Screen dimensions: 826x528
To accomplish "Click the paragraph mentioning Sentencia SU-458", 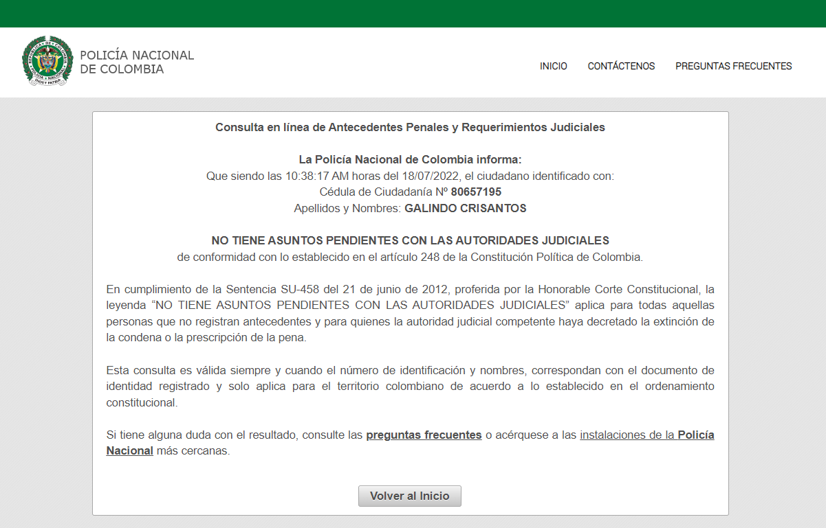I will 410,313.
